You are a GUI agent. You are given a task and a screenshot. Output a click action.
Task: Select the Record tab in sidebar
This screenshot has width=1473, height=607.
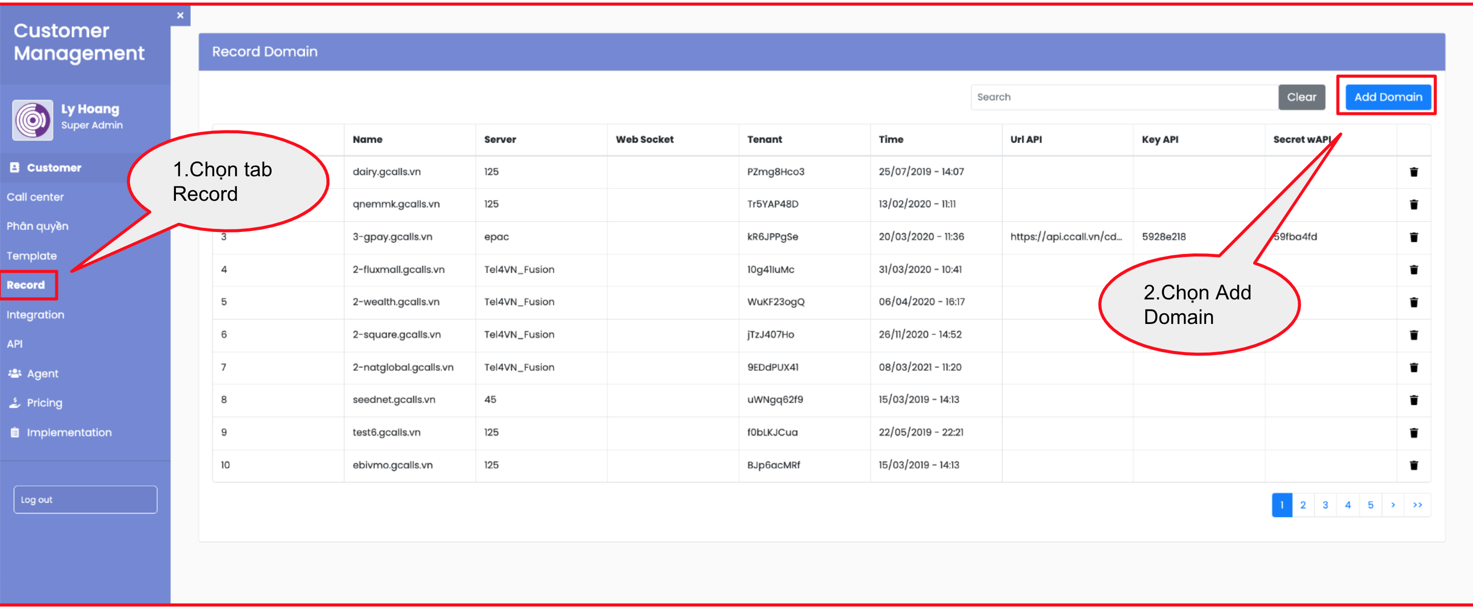(26, 285)
